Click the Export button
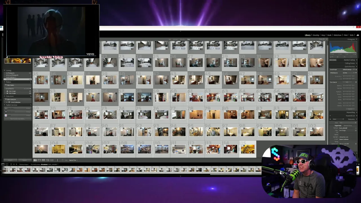Image resolution: width=361 pixels, height=203 pixels. pos(25,160)
